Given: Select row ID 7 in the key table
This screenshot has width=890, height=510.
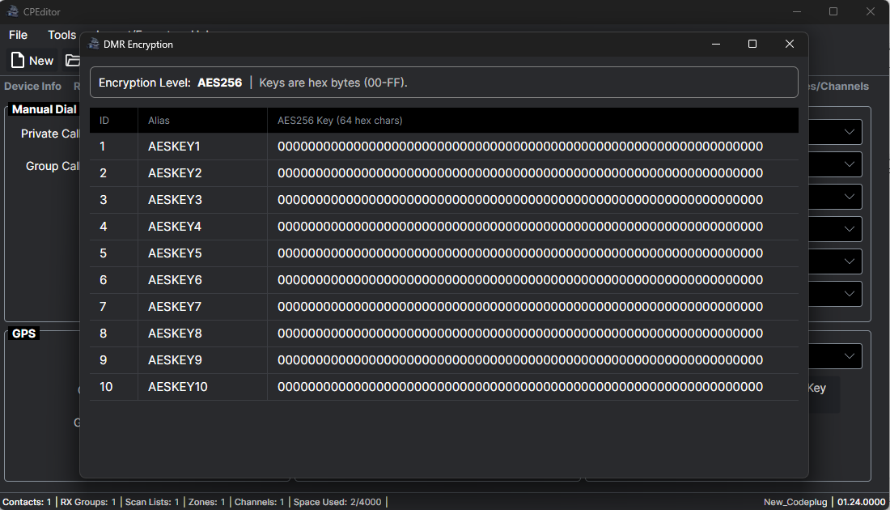Looking at the screenshot, I should click(104, 307).
